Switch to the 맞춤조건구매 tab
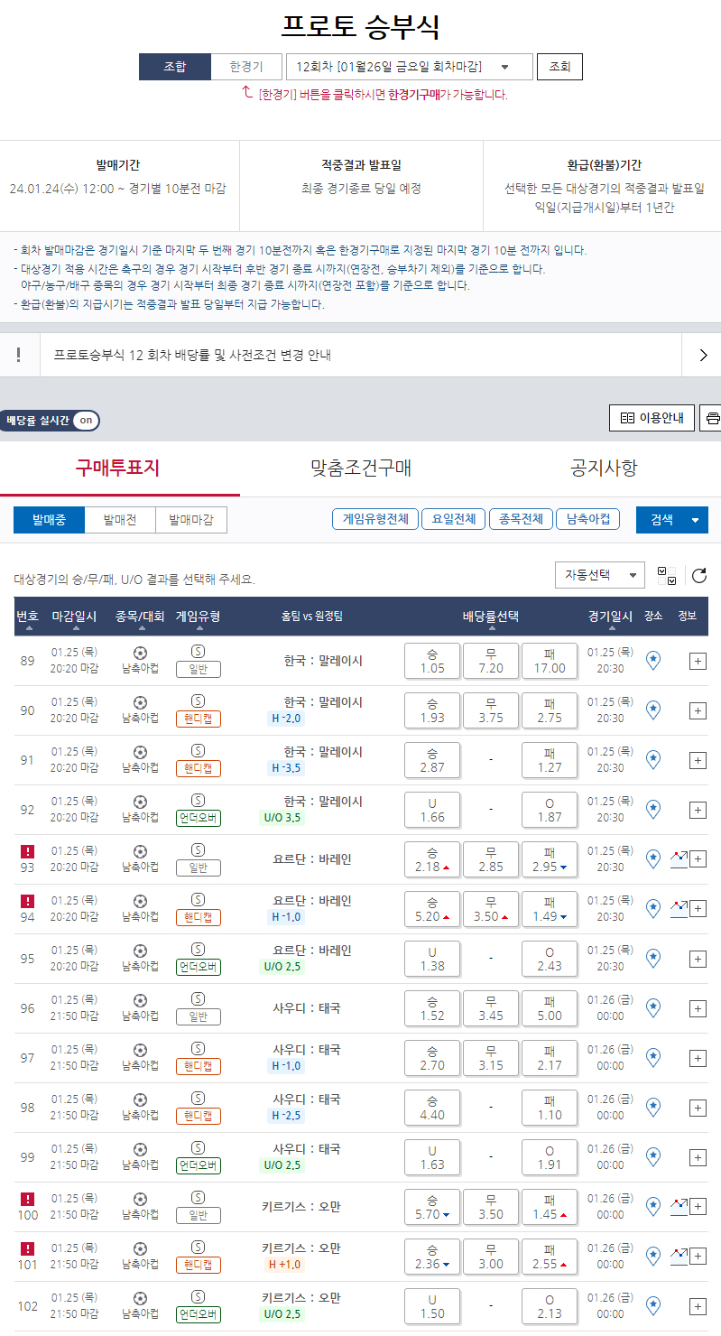 click(361, 468)
